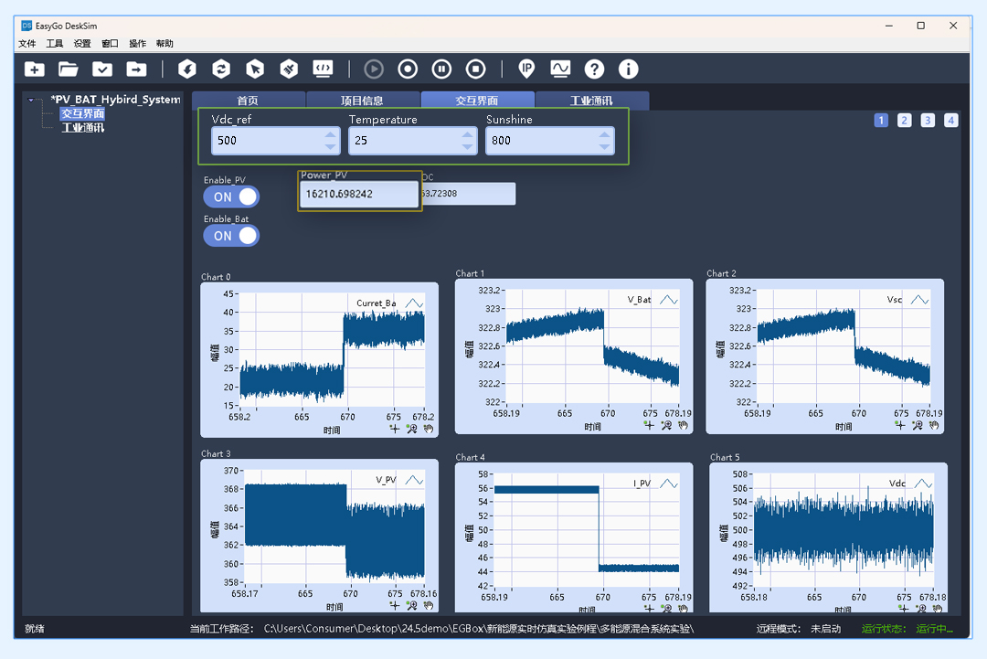Go to interface page 4
The image size is (987, 659).
(951, 121)
